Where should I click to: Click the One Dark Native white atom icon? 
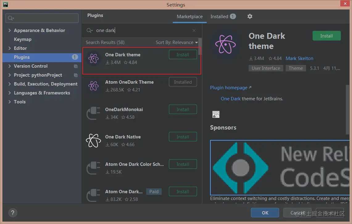pos(93,141)
